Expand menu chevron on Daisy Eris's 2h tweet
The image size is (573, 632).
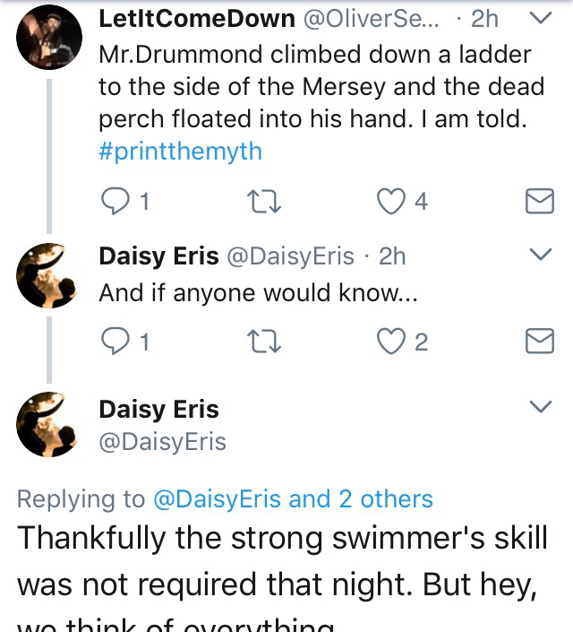coord(541,255)
